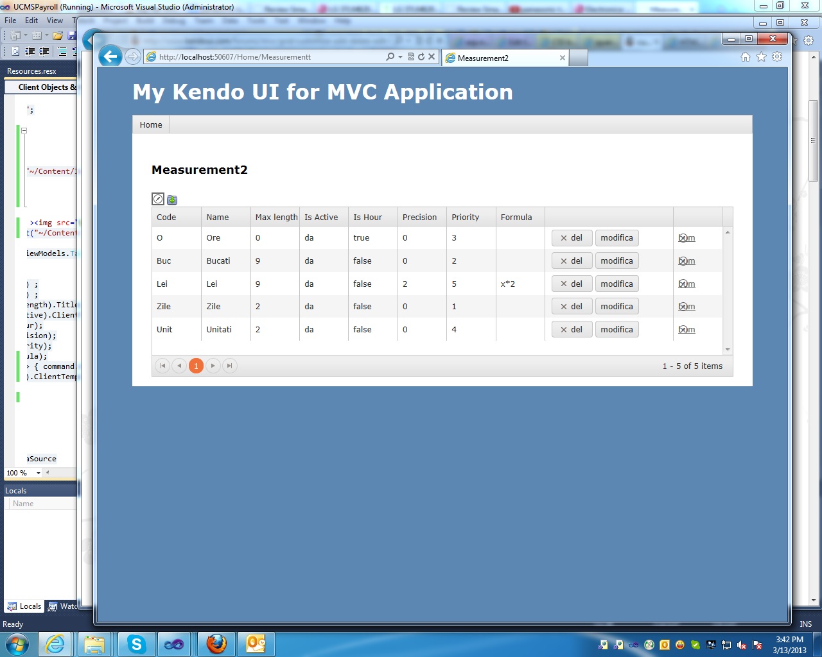
Task: Open a new browser tab
Action: point(579,58)
